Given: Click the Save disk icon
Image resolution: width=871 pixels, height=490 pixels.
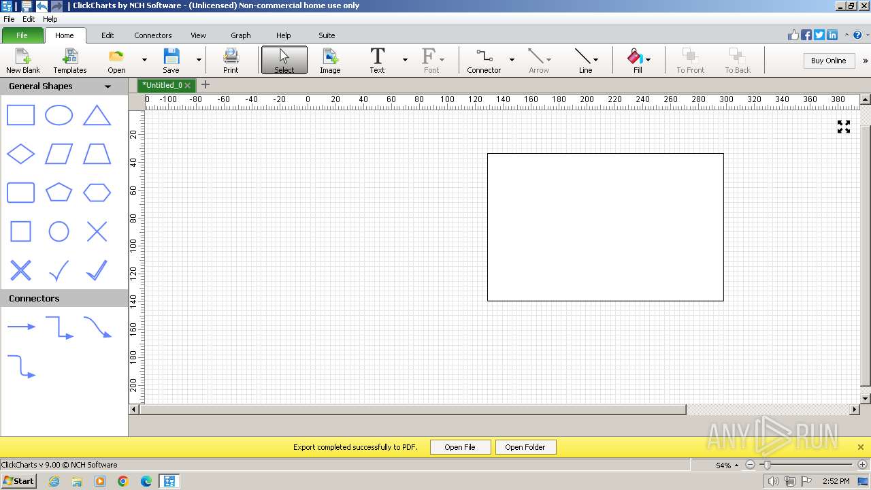Looking at the screenshot, I should [x=171, y=61].
